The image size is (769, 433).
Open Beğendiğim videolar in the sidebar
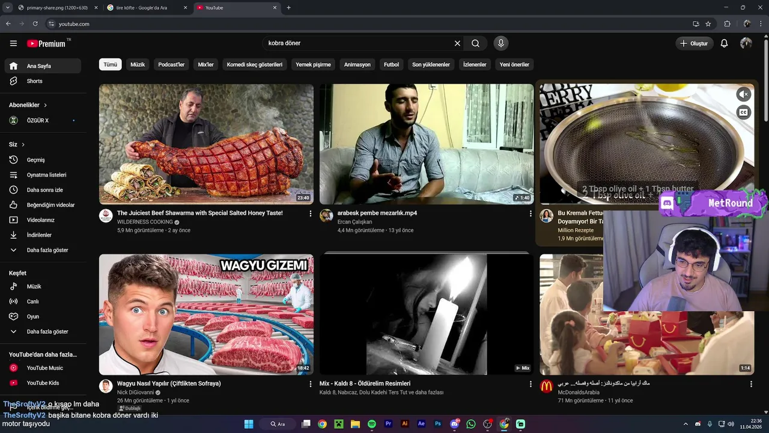pyautogui.click(x=42, y=205)
